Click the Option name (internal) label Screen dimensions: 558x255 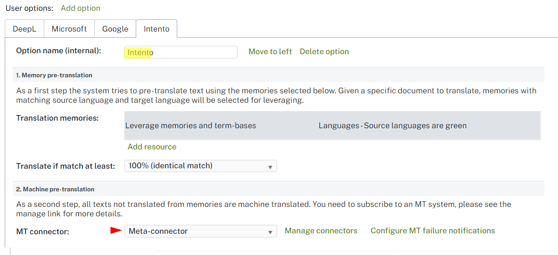pyautogui.click(x=58, y=50)
